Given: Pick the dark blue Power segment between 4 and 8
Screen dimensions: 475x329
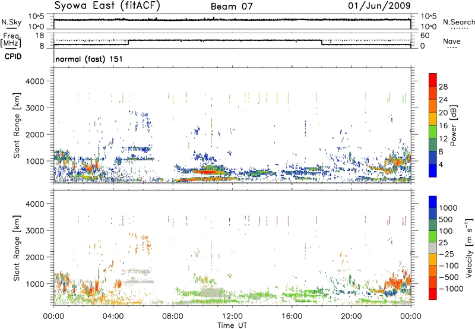Looking at the screenshot, I should (433, 157).
